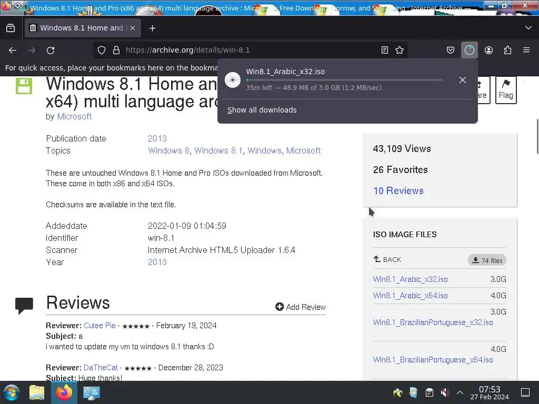539x404 pixels.
Task: Click the 26 Favorites text
Action: tap(401, 170)
